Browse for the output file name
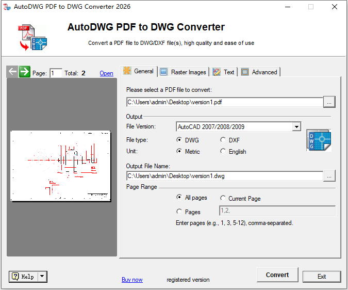 pyautogui.click(x=329, y=176)
